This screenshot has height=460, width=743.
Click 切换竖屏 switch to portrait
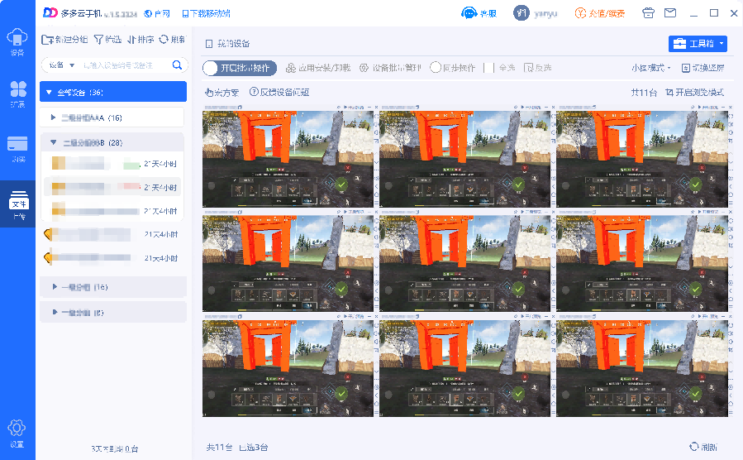coord(703,68)
